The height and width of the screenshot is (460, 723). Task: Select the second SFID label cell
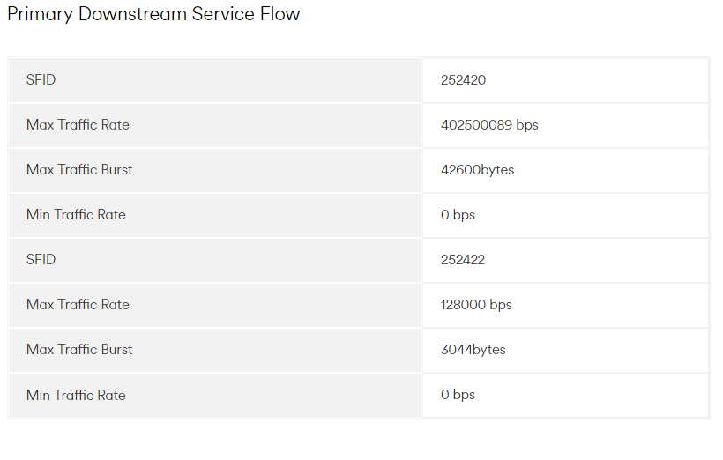[x=215, y=259]
